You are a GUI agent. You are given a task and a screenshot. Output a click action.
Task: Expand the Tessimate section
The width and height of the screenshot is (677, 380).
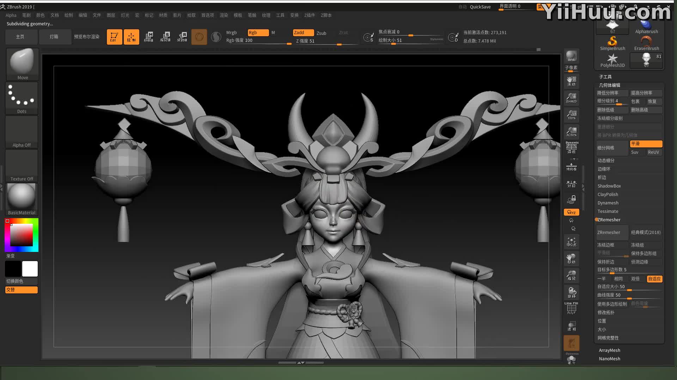[608, 211]
